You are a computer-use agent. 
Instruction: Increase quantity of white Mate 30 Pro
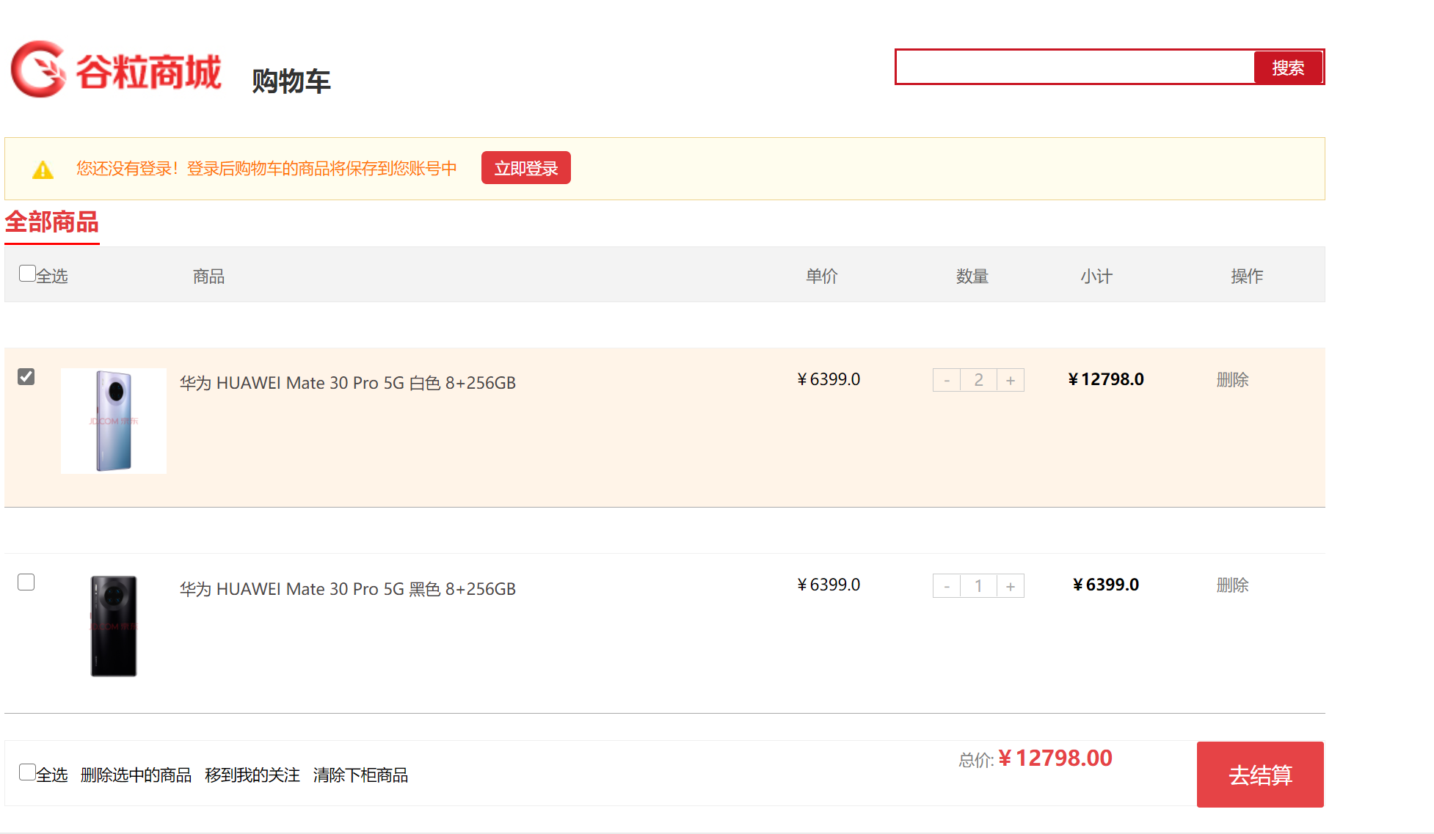[x=1011, y=380]
